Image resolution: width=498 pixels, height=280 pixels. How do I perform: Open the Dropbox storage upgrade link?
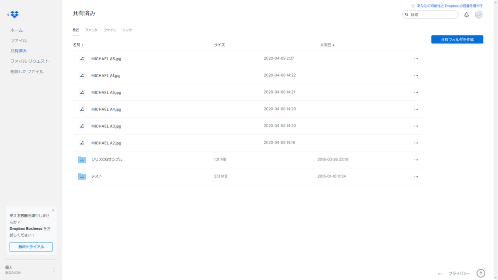point(450,5)
